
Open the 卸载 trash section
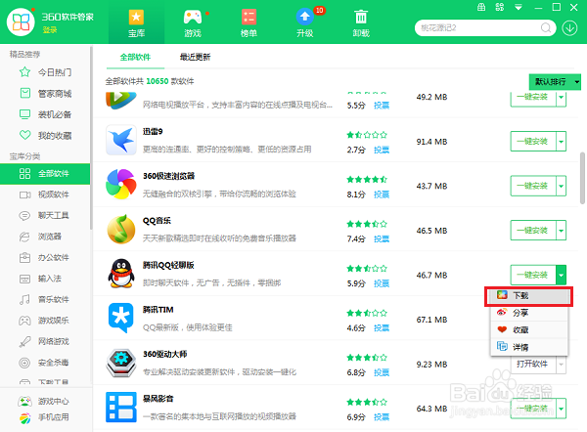click(361, 23)
